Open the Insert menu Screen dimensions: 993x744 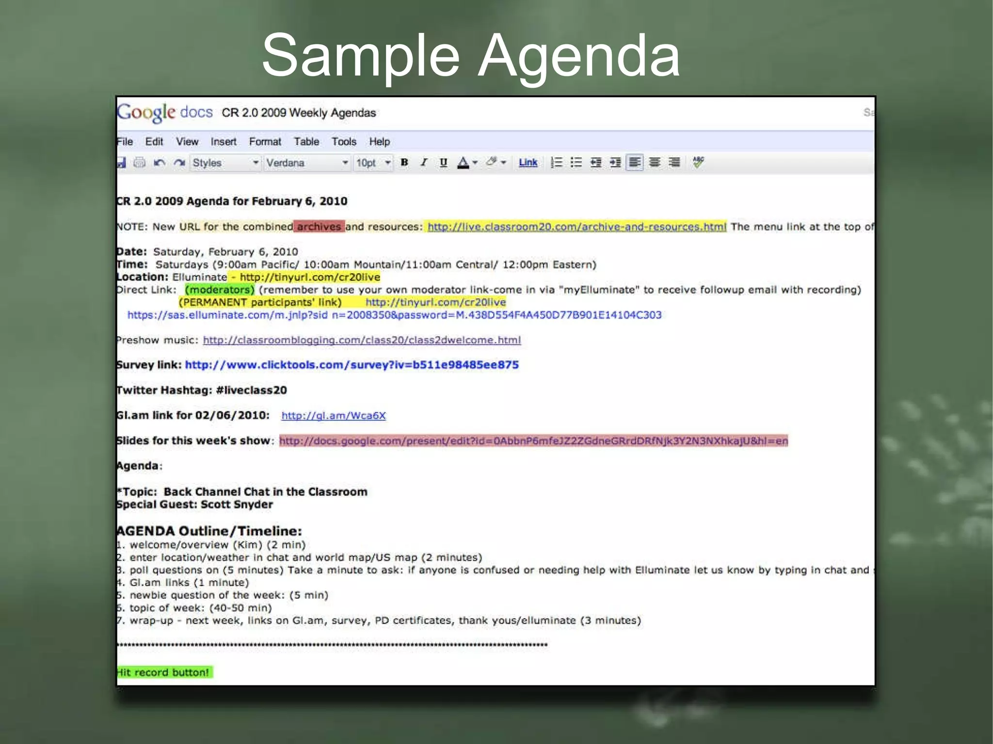pos(224,141)
